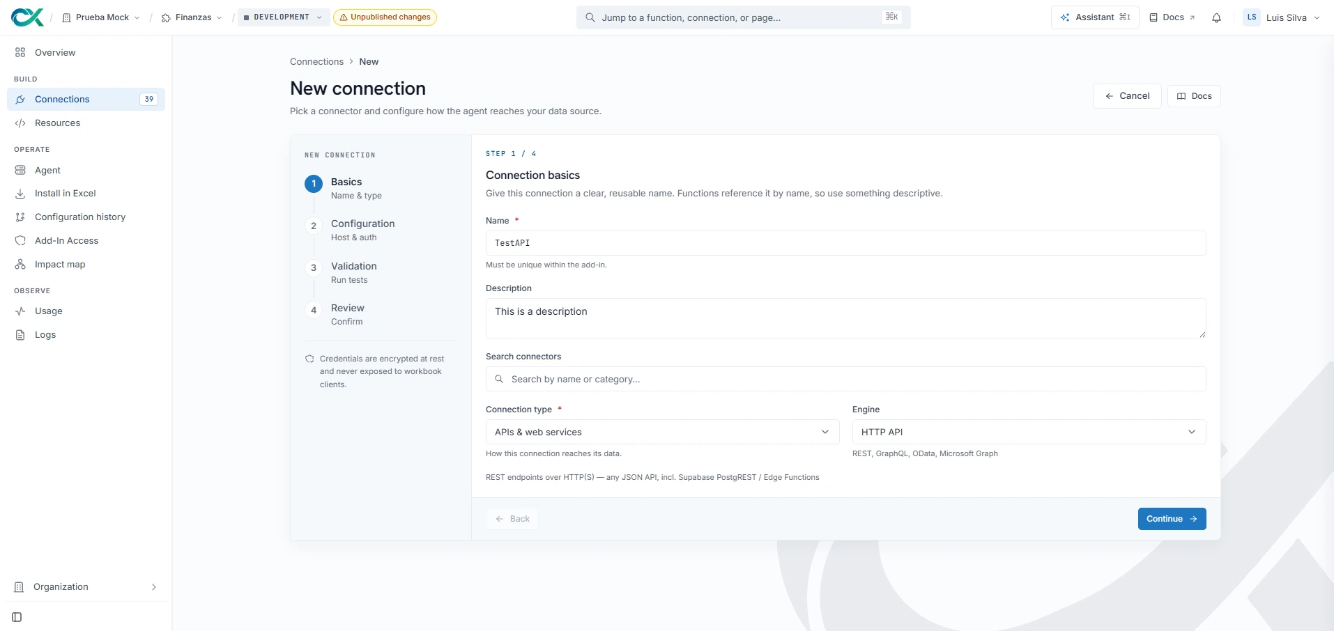The height and width of the screenshot is (631, 1334).
Task: Go to Connections in the sidebar
Action: 86,99
